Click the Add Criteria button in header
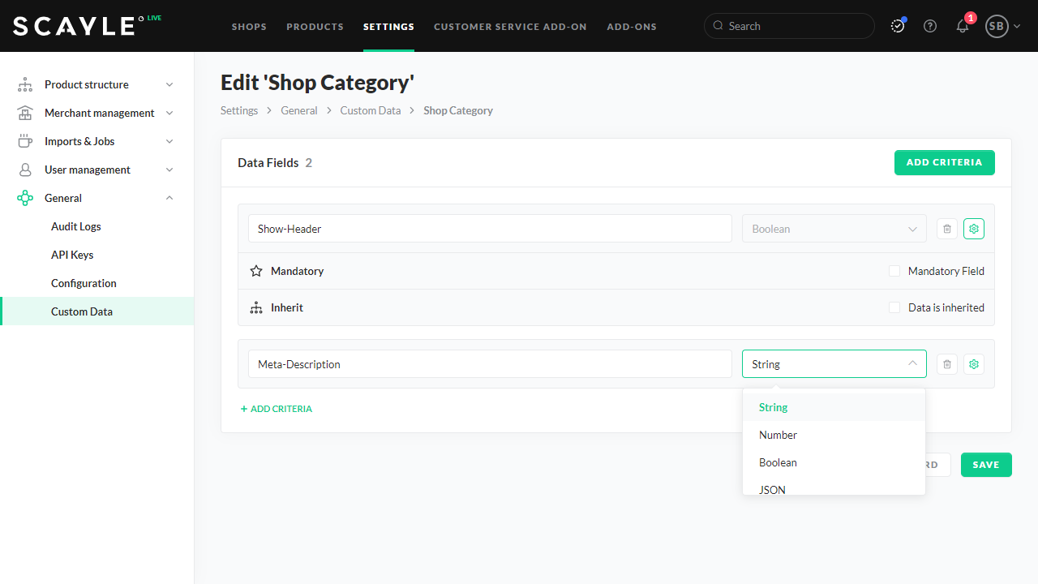This screenshot has width=1038, height=584. [944, 162]
